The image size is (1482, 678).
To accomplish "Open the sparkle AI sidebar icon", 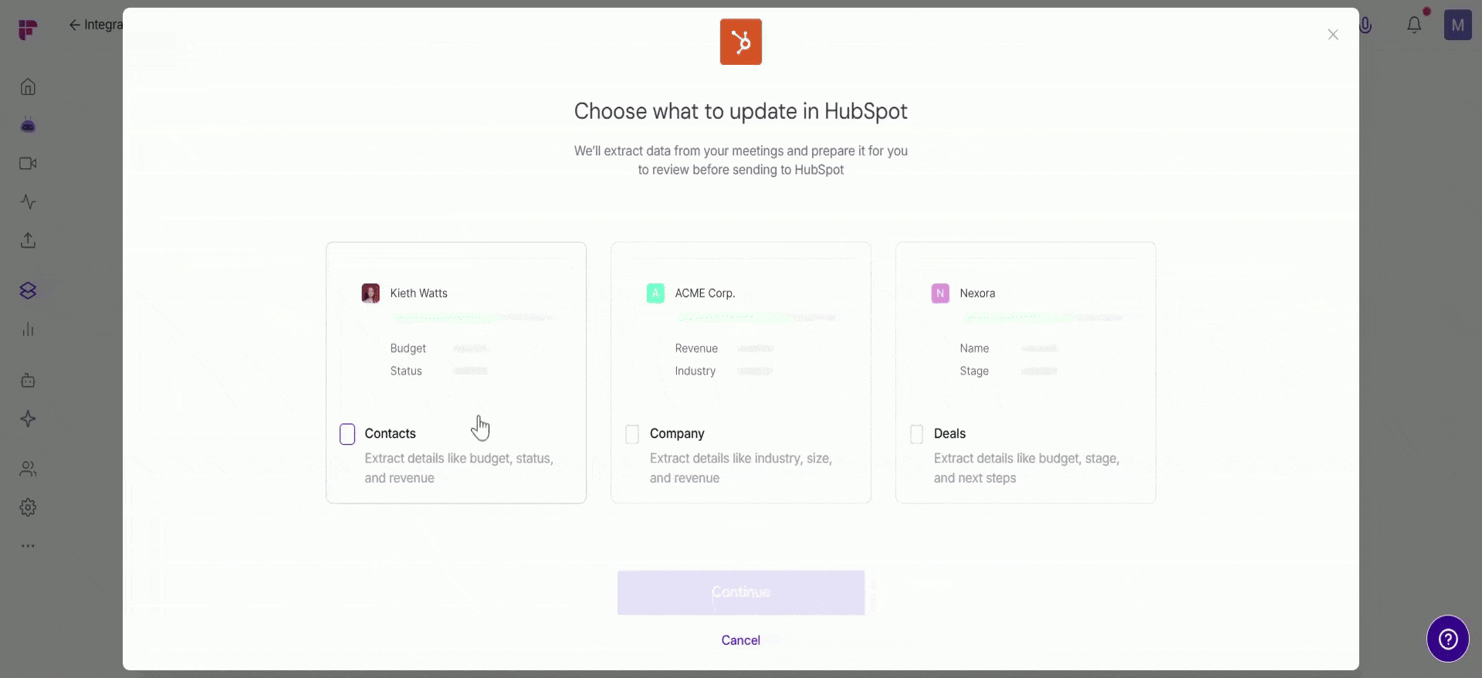I will coord(28,419).
